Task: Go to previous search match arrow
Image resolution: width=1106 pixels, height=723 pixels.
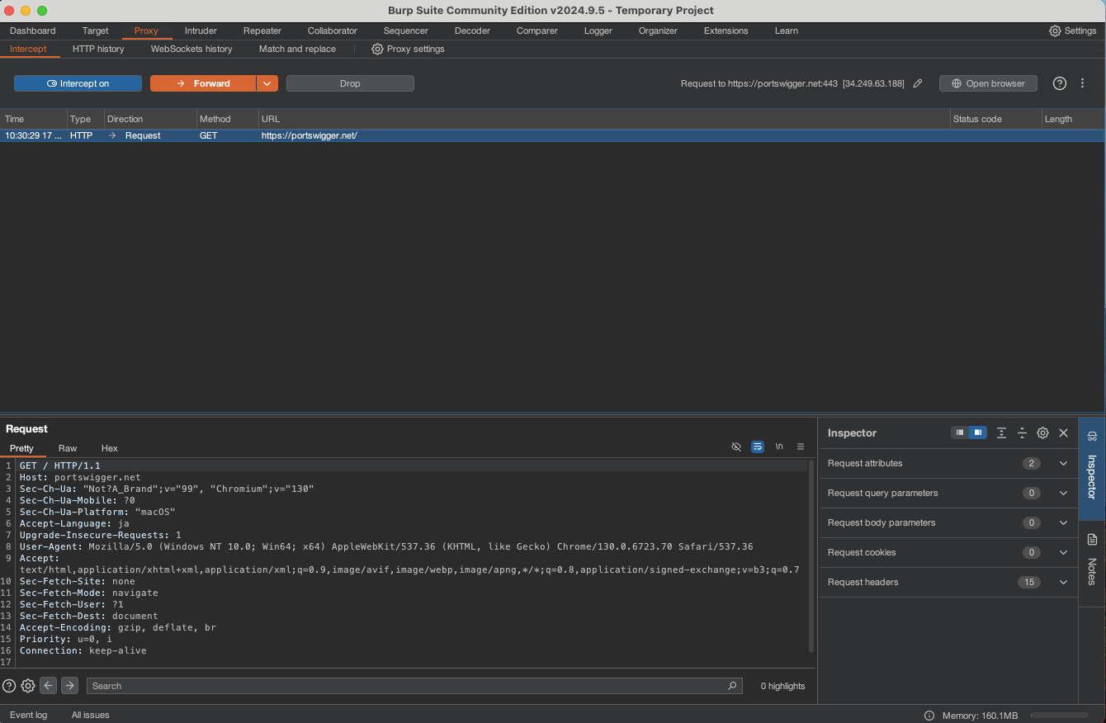Action: coord(49,686)
